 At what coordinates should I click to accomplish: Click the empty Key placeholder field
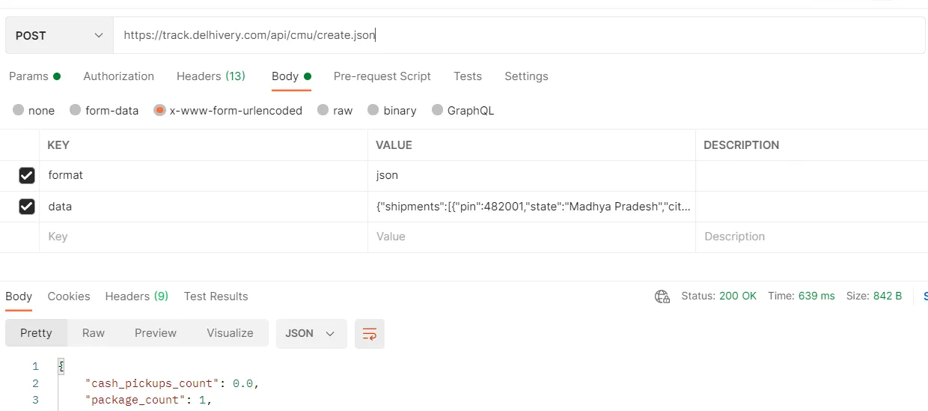tap(202, 237)
